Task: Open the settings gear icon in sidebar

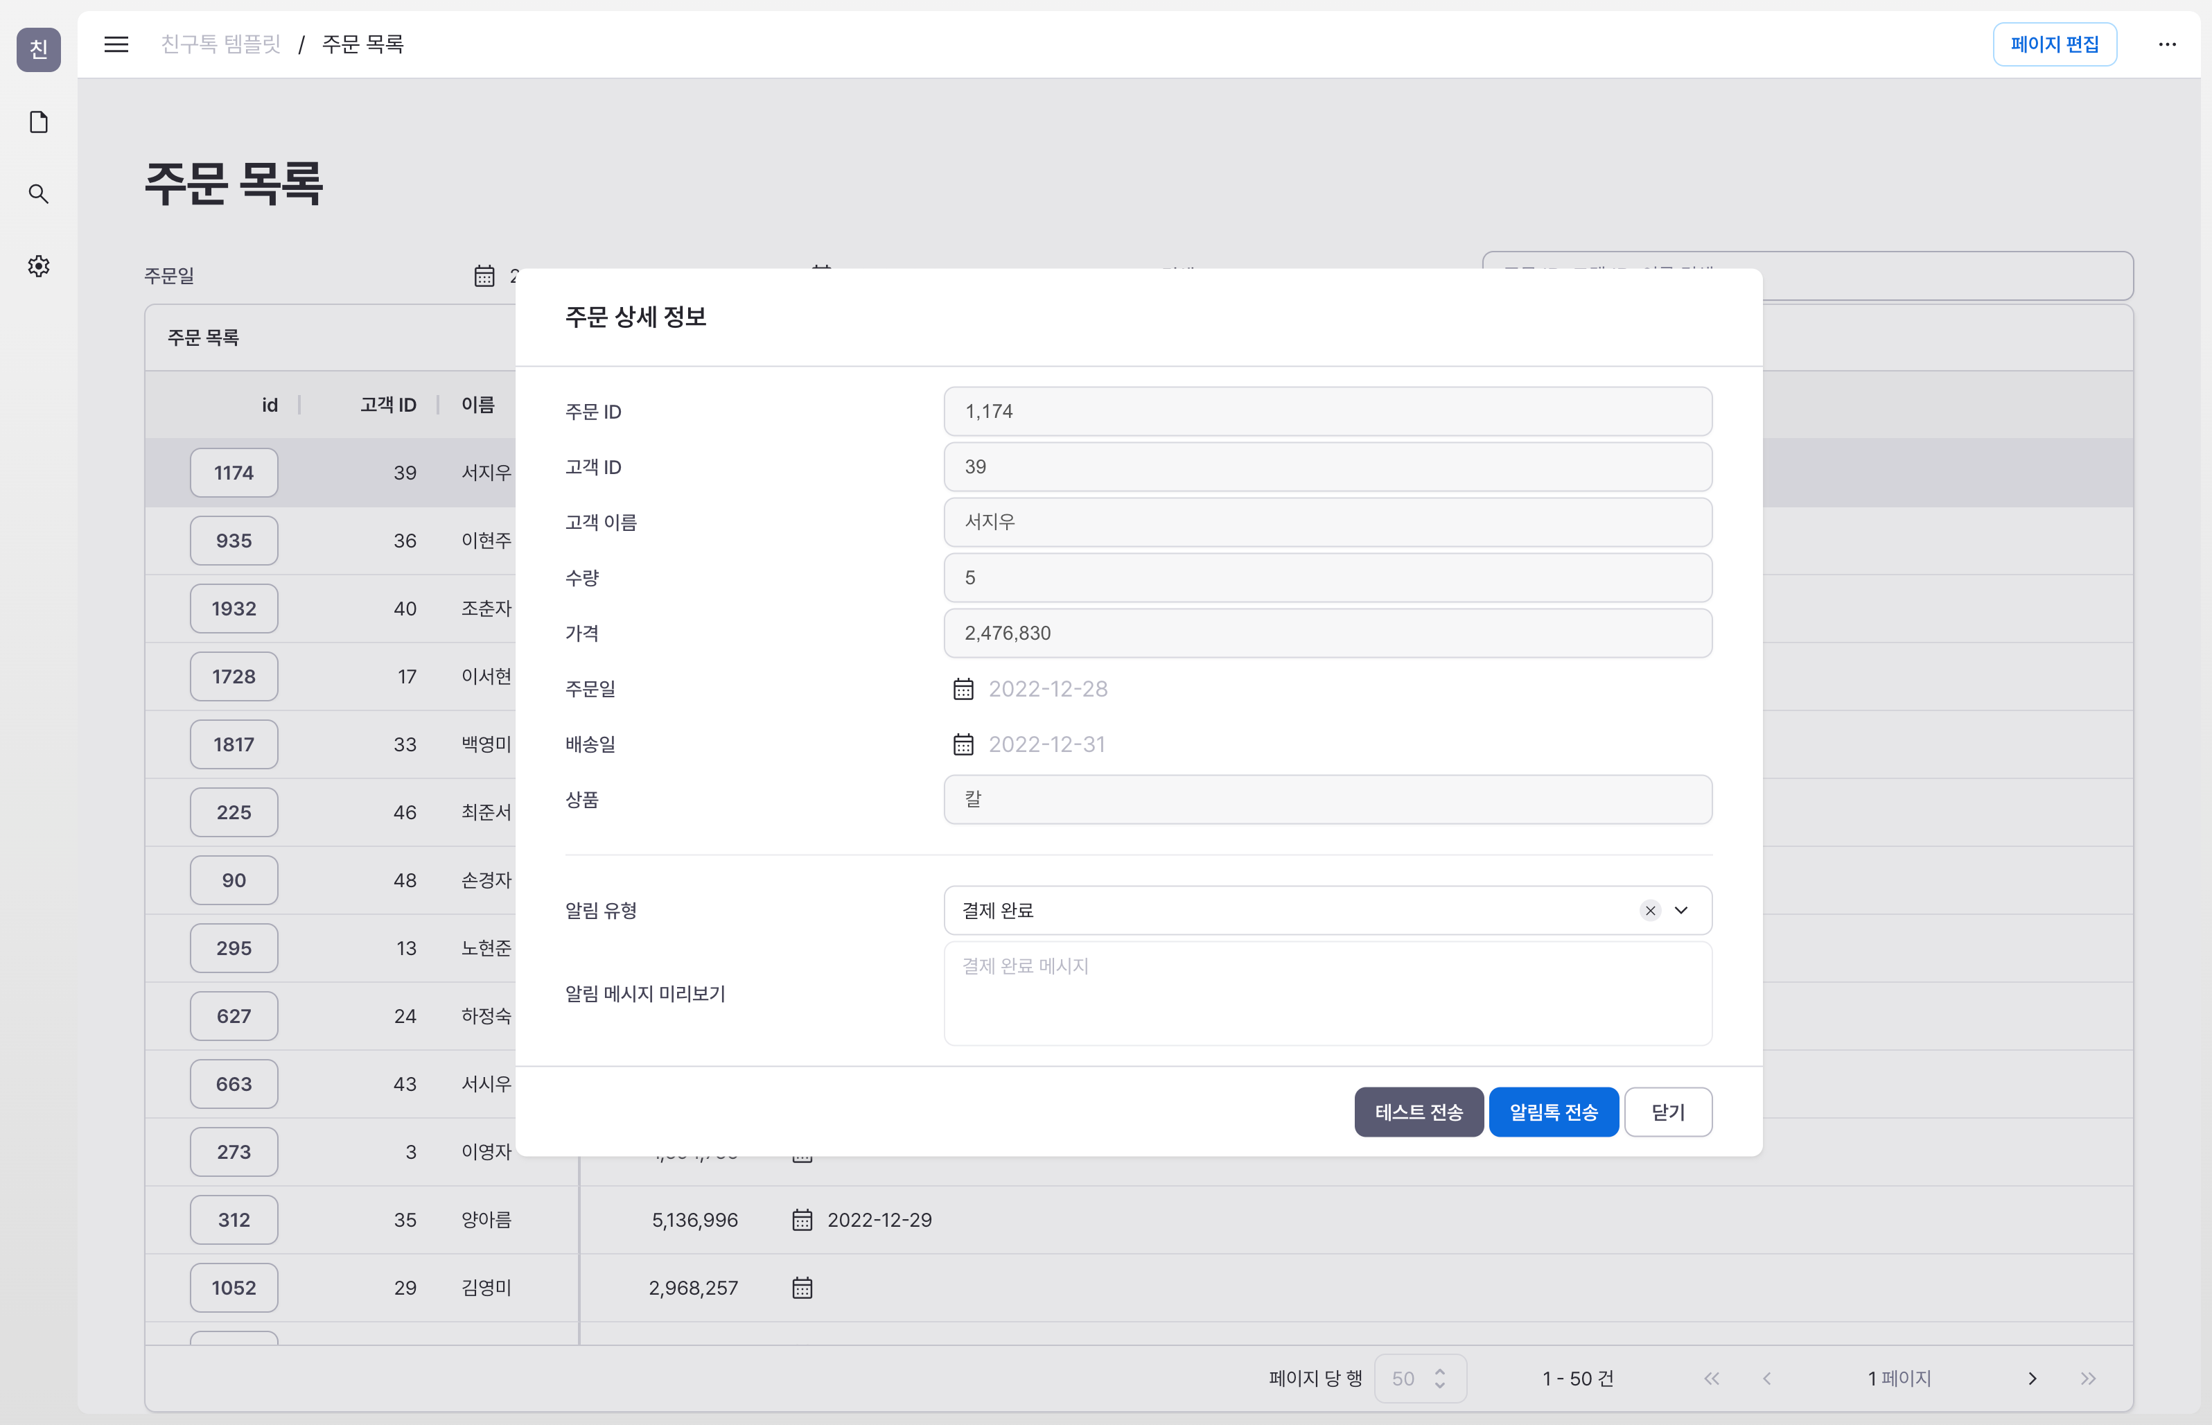Action: click(39, 266)
